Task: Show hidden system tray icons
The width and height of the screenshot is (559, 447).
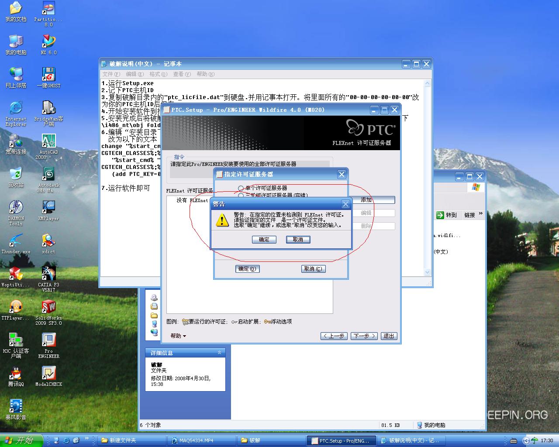Action: click(x=526, y=440)
